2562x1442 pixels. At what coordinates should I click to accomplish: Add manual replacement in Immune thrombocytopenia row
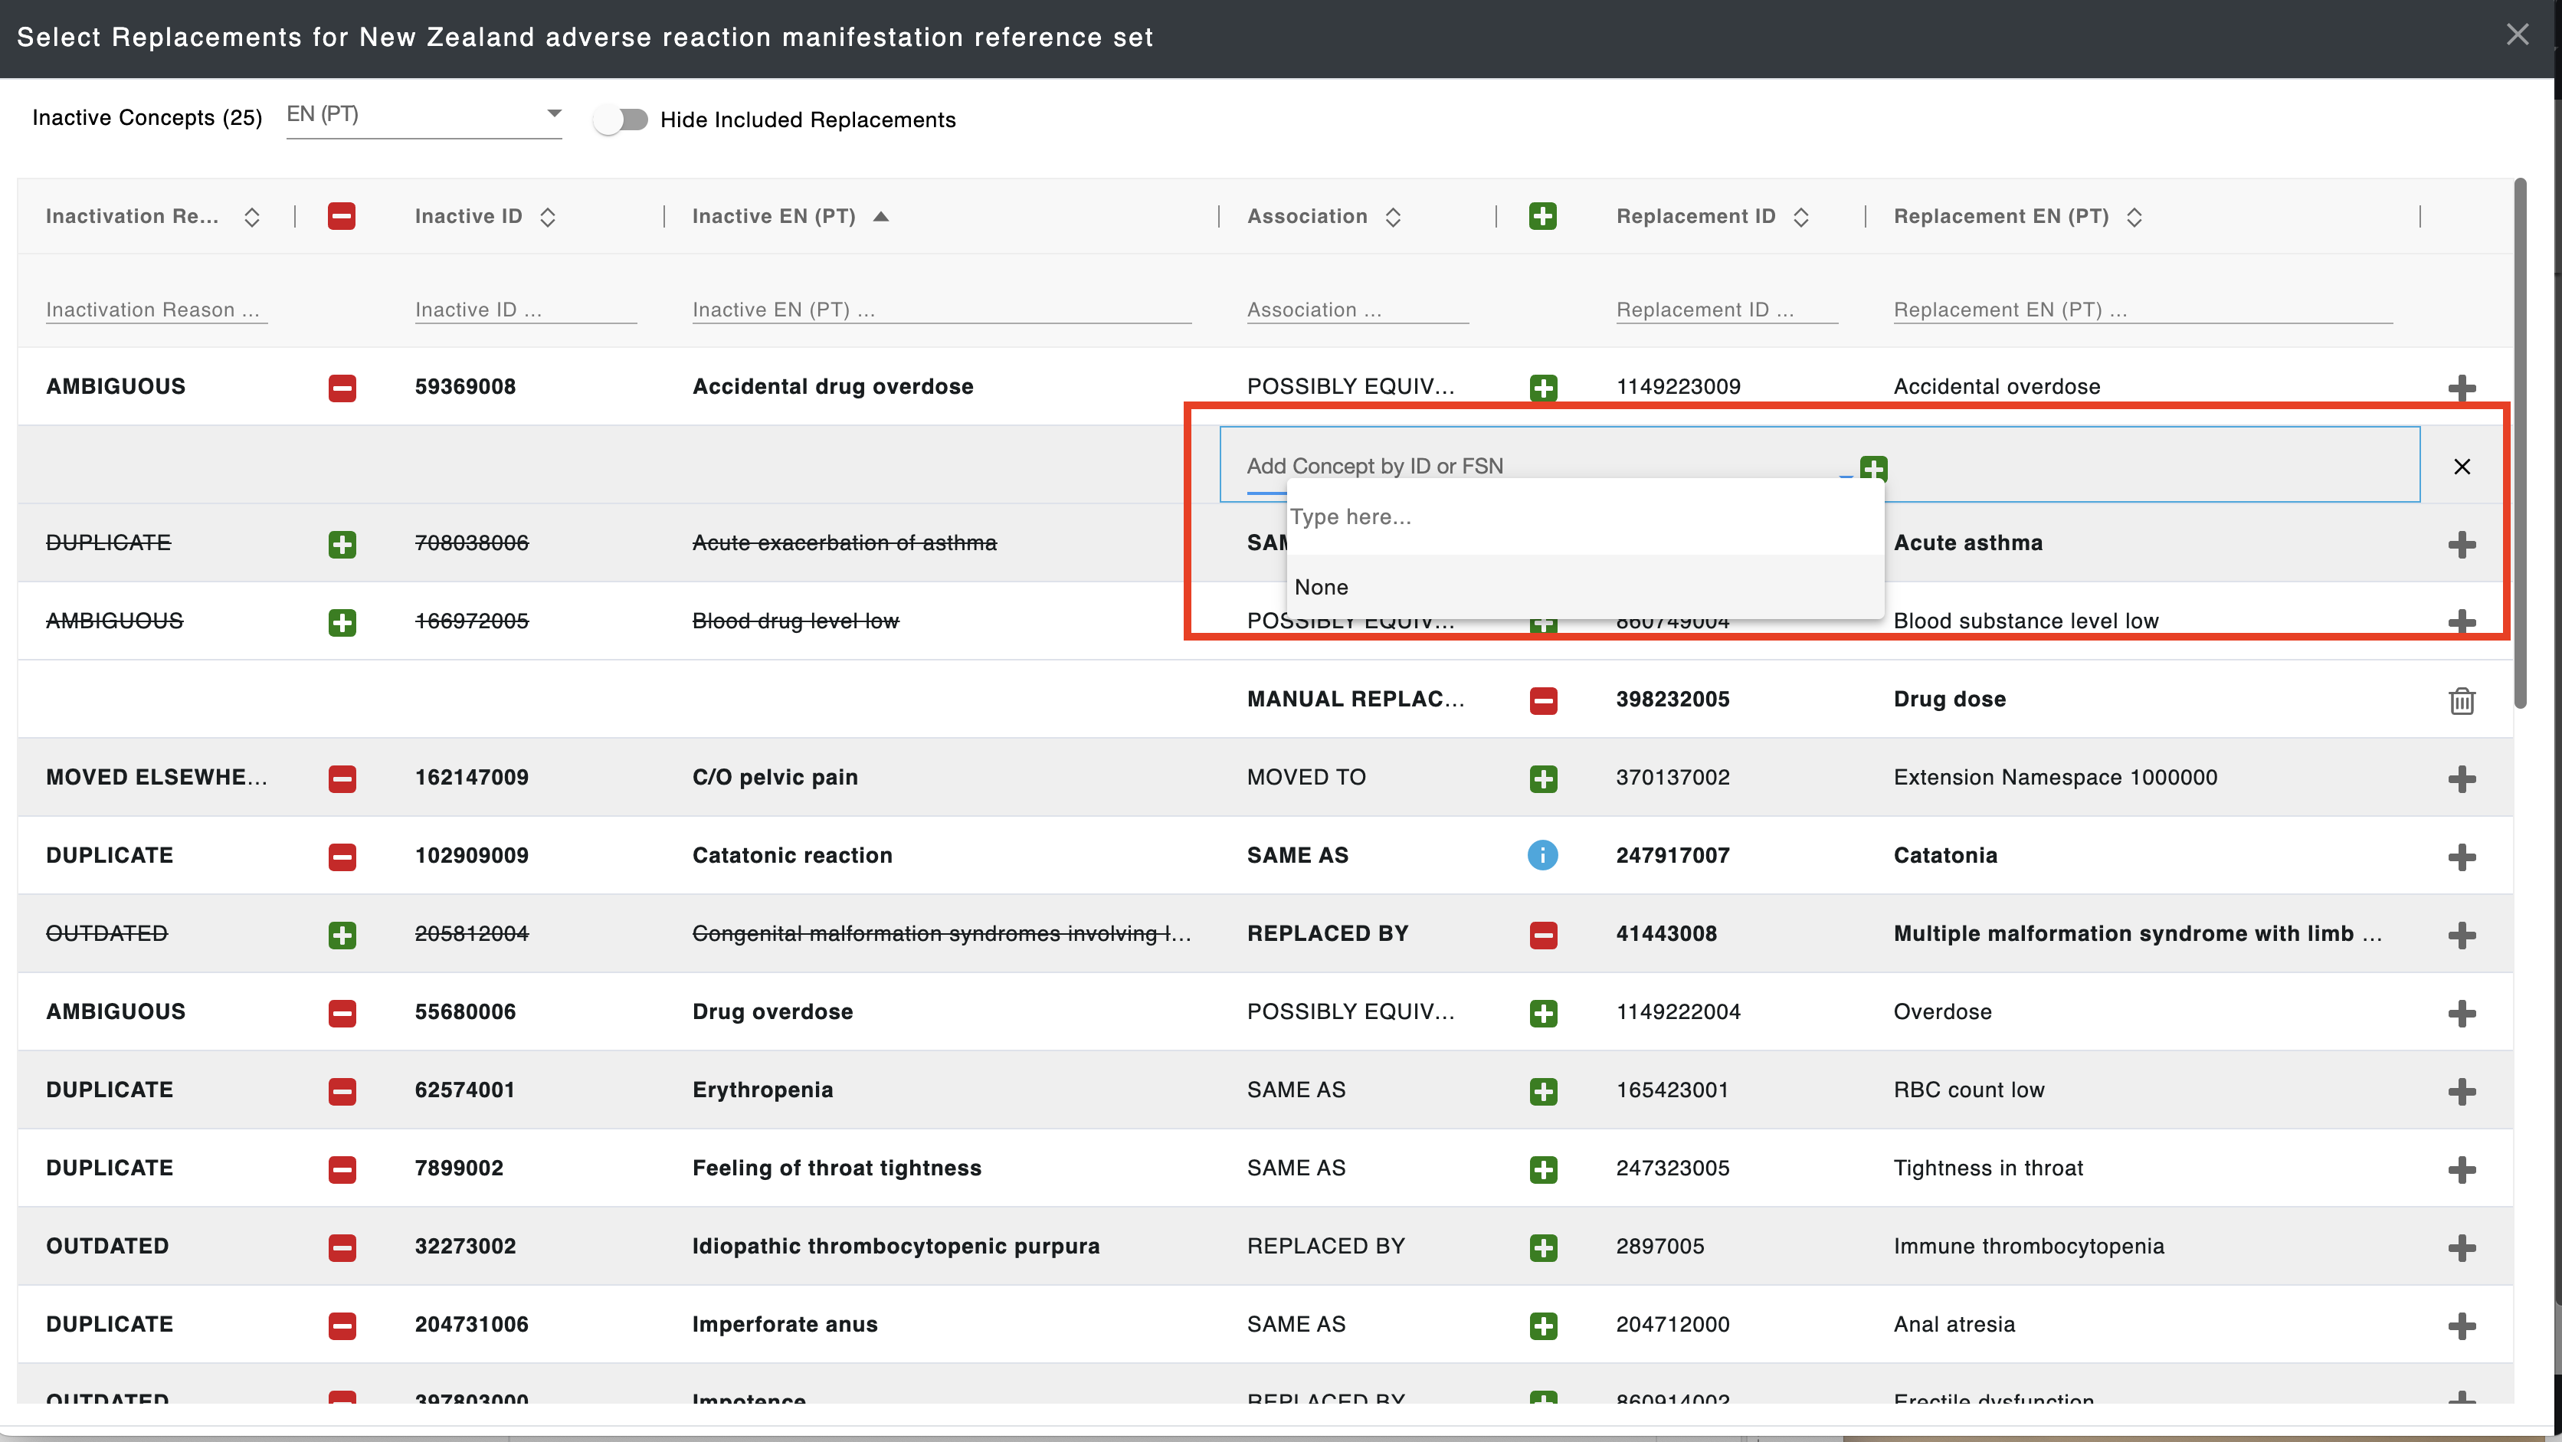coord(2462,1247)
